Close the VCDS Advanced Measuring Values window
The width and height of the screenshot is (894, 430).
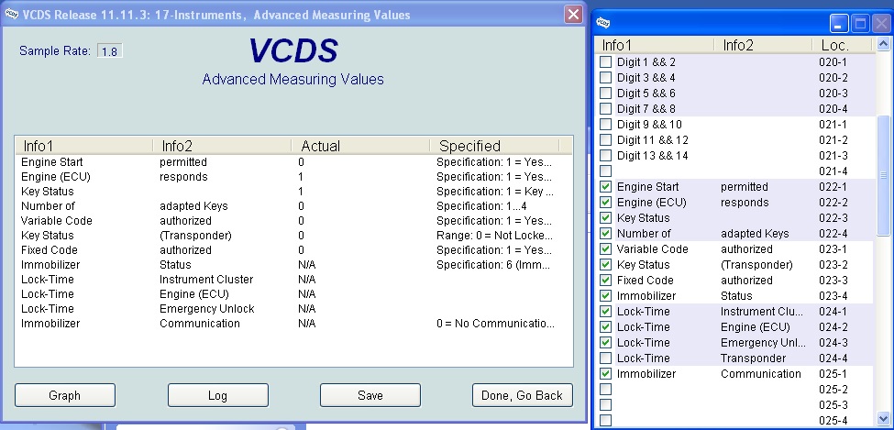point(573,15)
